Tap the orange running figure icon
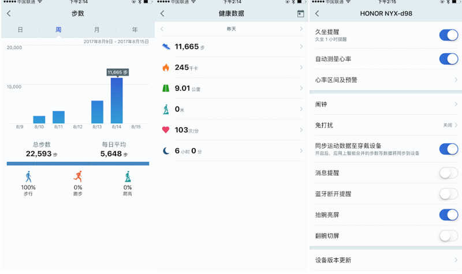Viewport: 462px width, 274px height. [x=78, y=176]
